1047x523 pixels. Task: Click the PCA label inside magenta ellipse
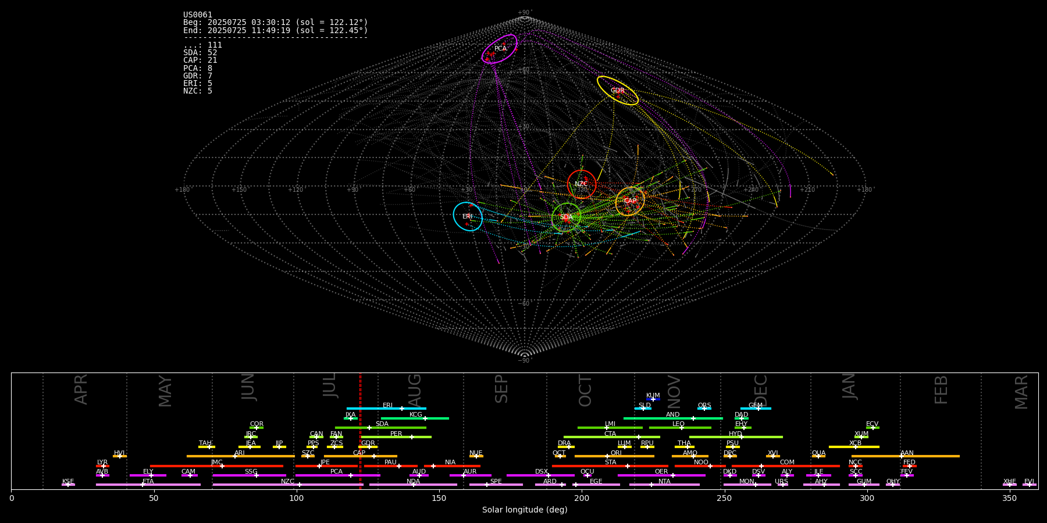click(500, 49)
